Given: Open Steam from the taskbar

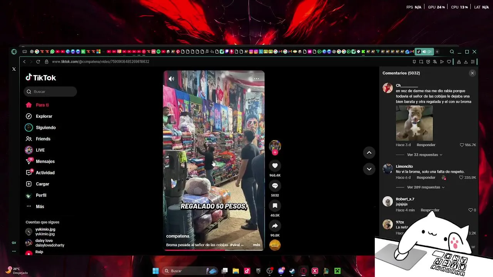Looking at the screenshot, I should pyautogui.click(x=292, y=271).
